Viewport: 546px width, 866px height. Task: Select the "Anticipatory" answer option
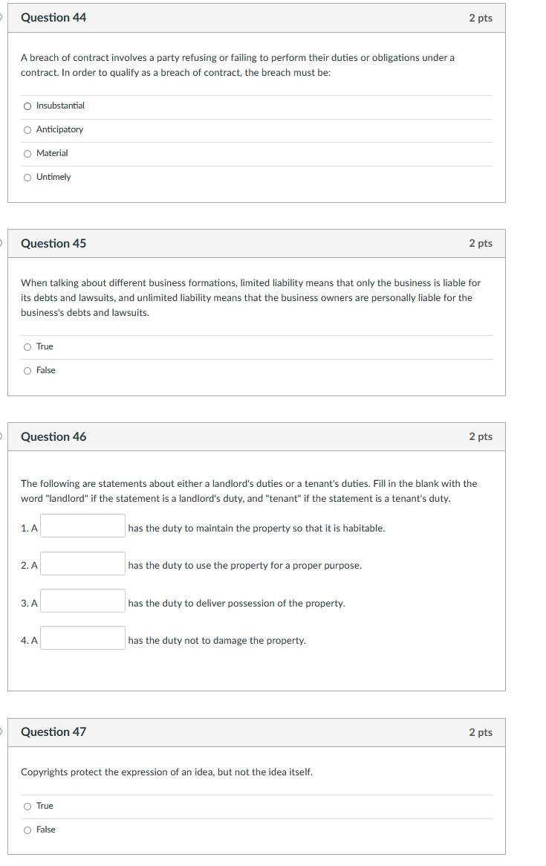(27, 129)
